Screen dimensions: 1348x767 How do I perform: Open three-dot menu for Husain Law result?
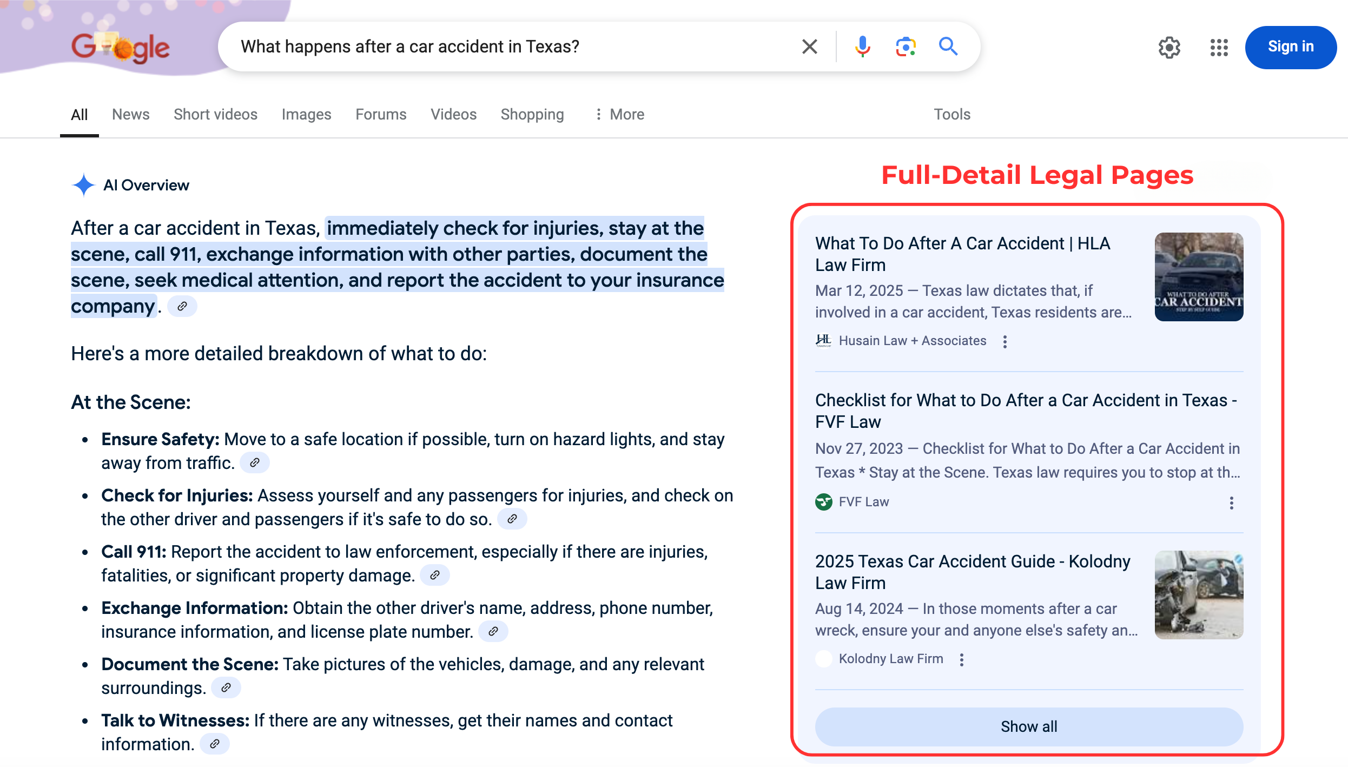[x=1005, y=342]
